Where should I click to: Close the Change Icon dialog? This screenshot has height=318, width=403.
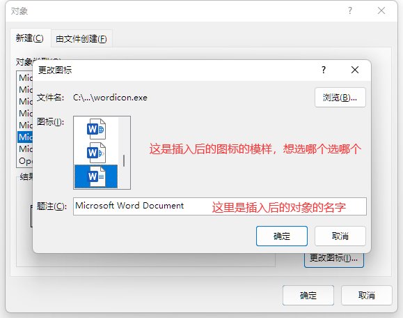tap(355, 70)
